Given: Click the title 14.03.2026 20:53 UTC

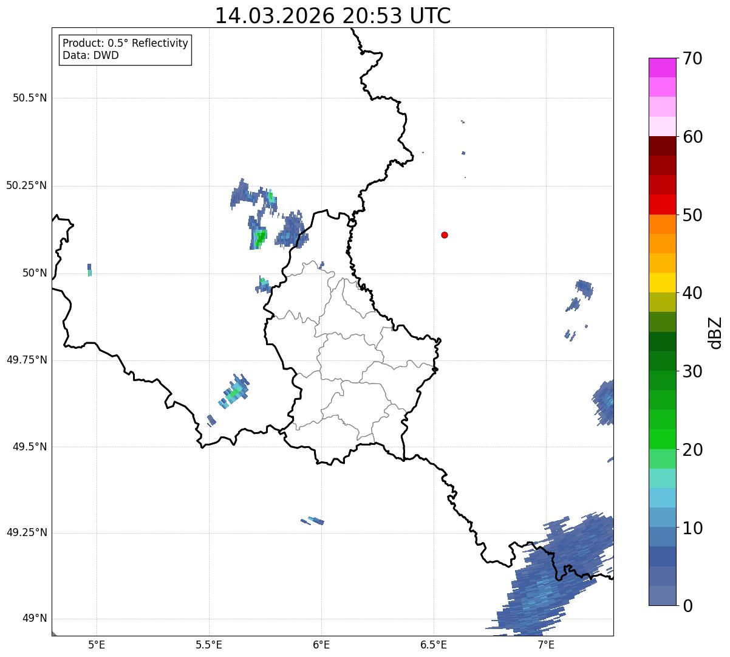Looking at the screenshot, I should pos(333,16).
